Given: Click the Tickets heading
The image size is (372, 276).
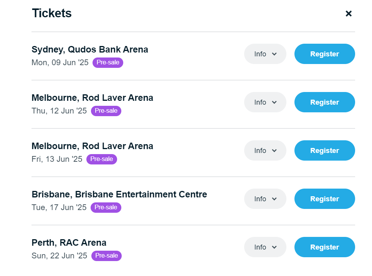Looking at the screenshot, I should click(51, 13).
